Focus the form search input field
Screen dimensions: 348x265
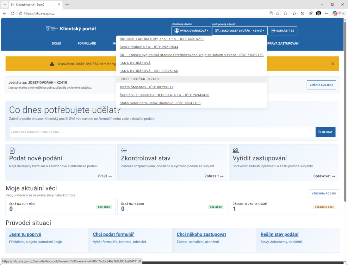pyautogui.click(x=162, y=132)
